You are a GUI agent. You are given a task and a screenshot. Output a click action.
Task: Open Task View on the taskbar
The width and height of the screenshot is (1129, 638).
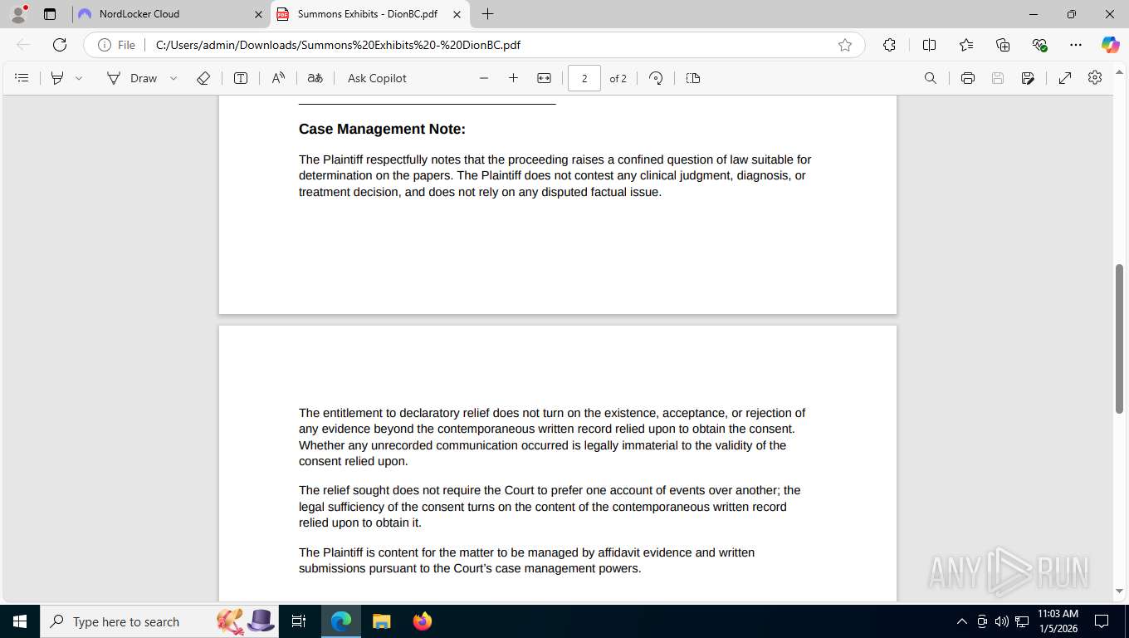[299, 621]
